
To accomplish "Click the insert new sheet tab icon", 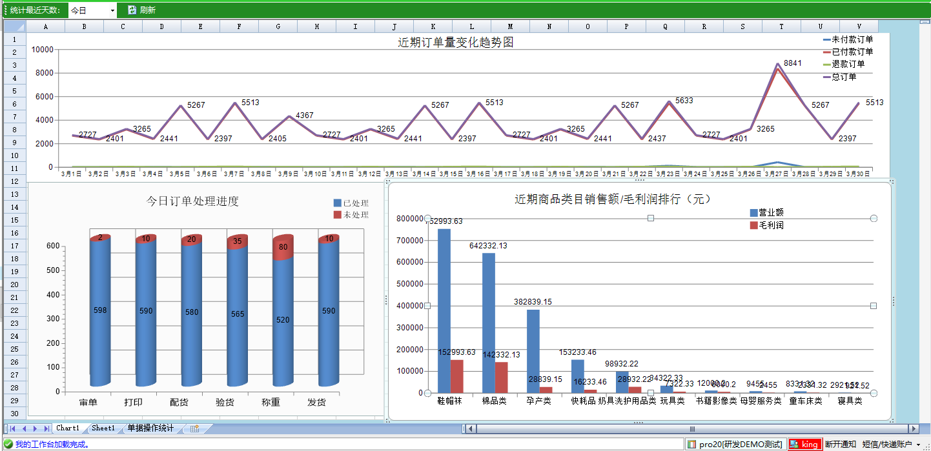I will click(x=194, y=428).
